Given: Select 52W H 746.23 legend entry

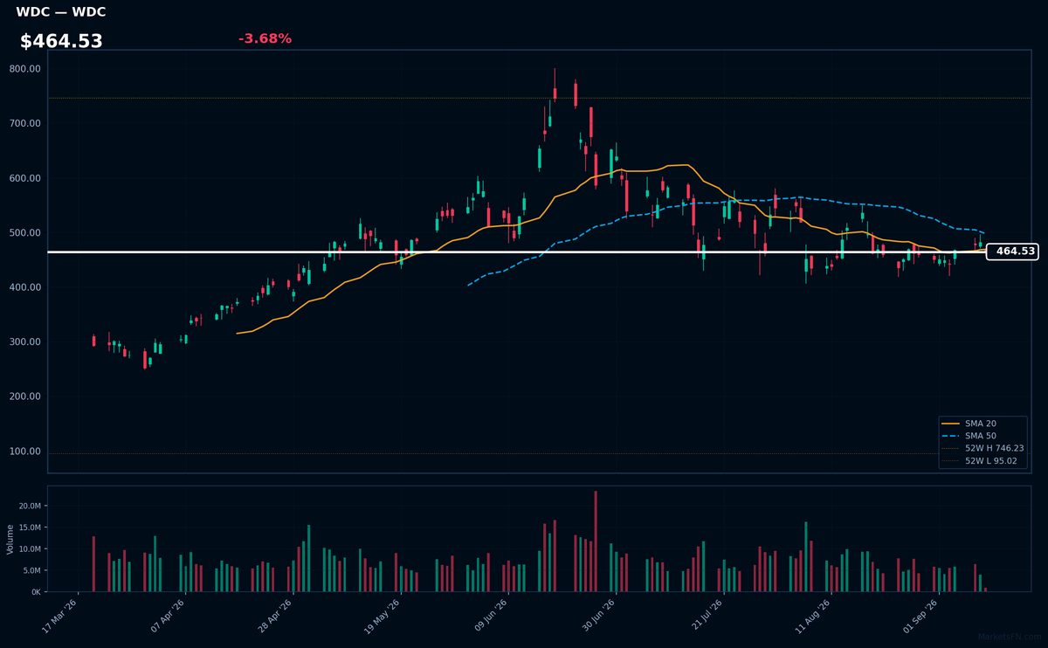Looking at the screenshot, I should [982, 448].
